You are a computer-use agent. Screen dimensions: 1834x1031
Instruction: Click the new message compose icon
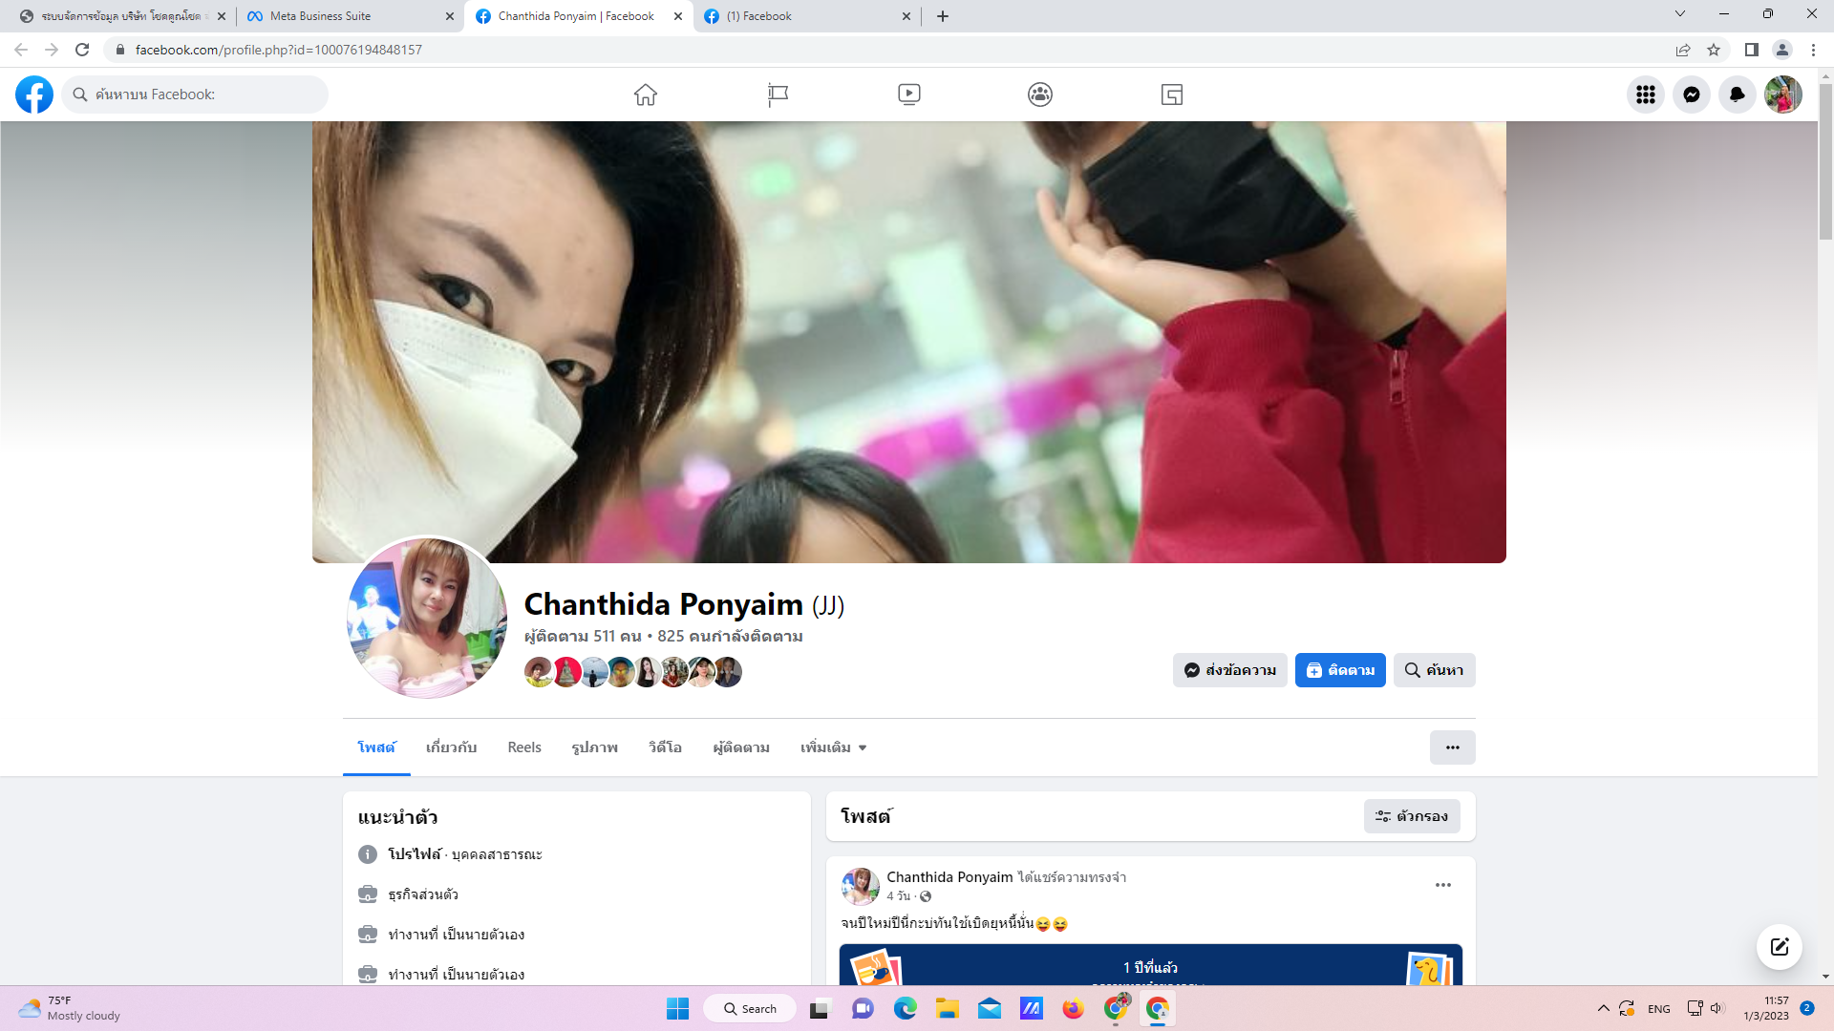click(1779, 947)
